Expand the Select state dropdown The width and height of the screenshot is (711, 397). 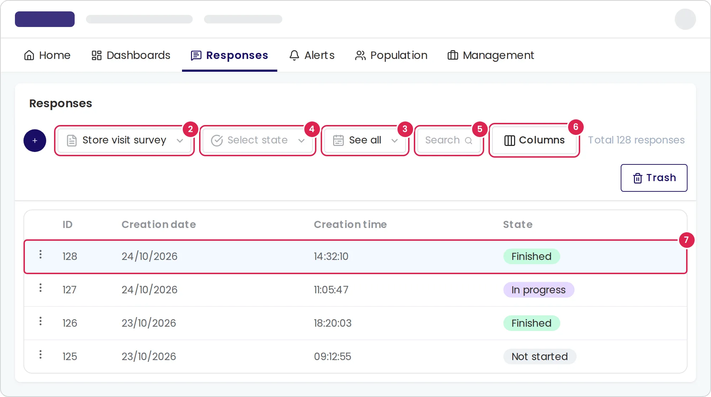[258, 140]
